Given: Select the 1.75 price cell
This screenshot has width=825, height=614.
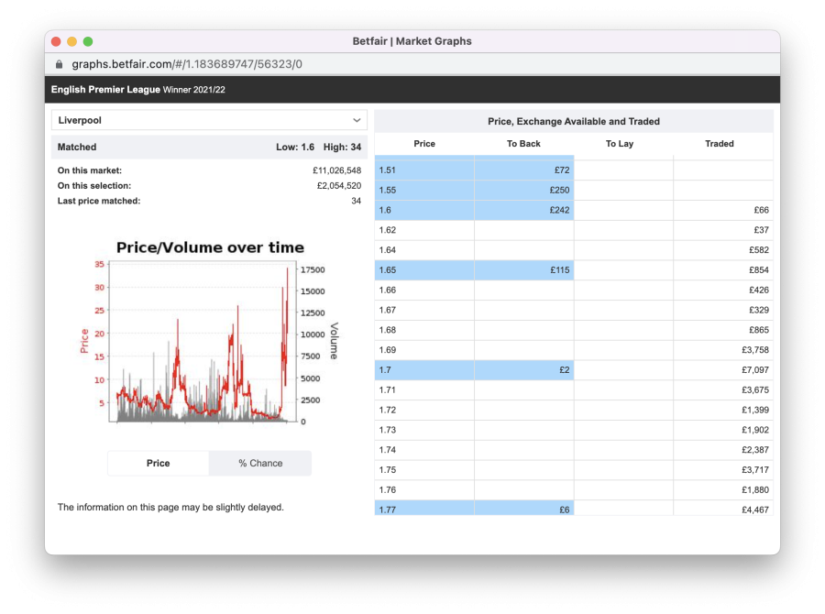Looking at the screenshot, I should click(424, 470).
